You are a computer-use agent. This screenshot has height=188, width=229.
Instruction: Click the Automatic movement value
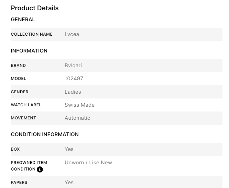coord(77,118)
